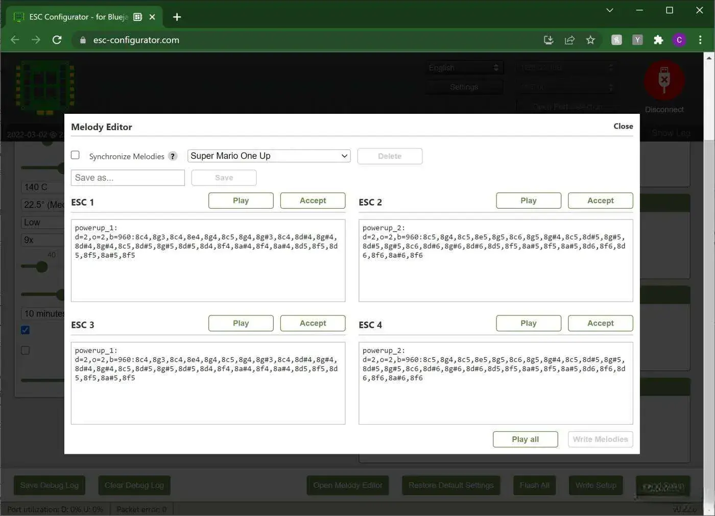Click the share icon in the address bar

569,40
